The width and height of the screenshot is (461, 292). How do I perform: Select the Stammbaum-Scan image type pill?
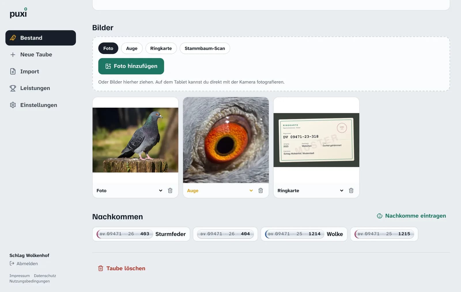tap(205, 48)
